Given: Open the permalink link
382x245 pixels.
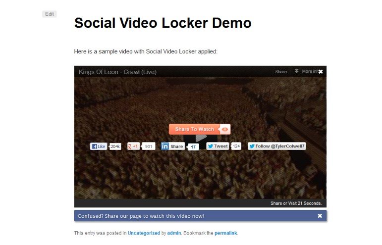Looking at the screenshot, I should click(225, 233).
